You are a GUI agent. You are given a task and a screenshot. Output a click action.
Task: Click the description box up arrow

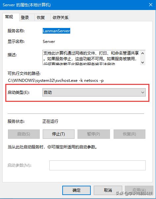[143, 54]
